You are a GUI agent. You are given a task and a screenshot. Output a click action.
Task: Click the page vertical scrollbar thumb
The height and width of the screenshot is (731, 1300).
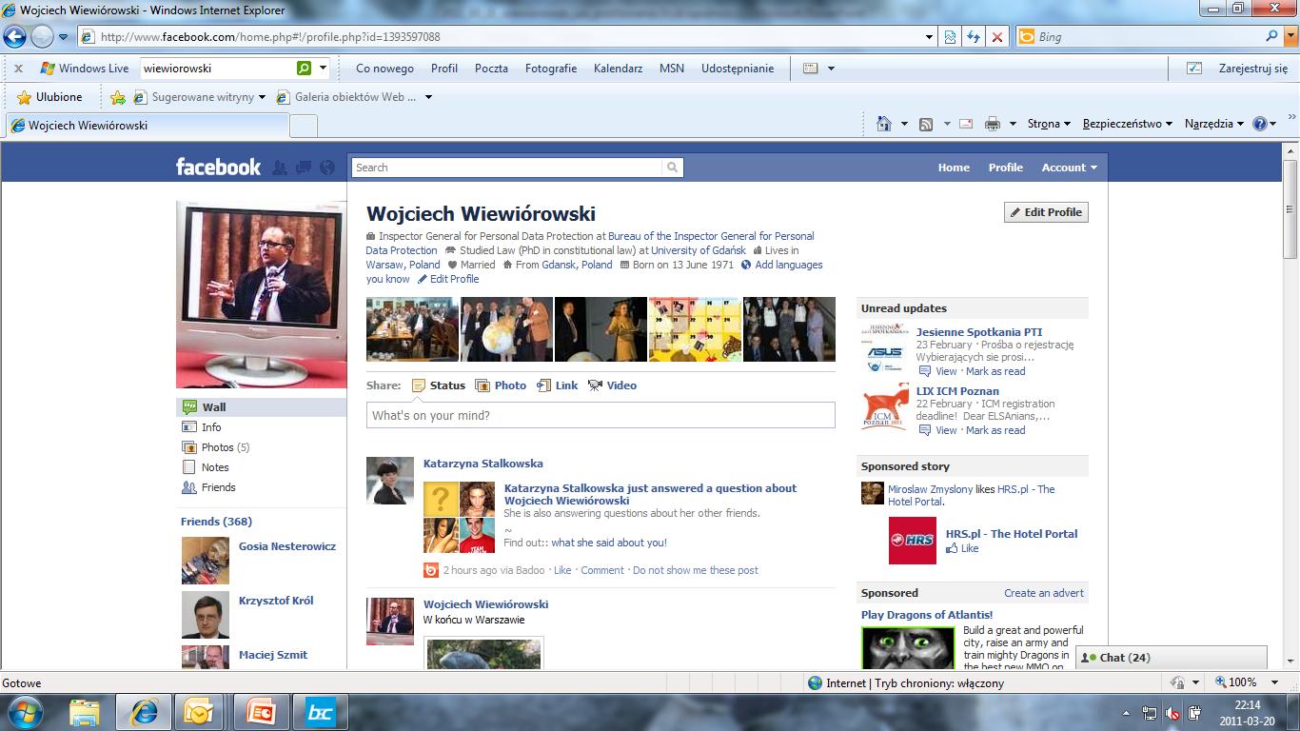(1290, 209)
